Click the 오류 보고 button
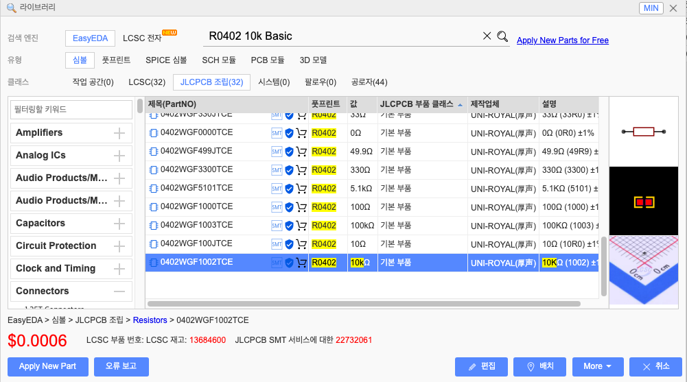This screenshot has width=687, height=382. pos(121,367)
